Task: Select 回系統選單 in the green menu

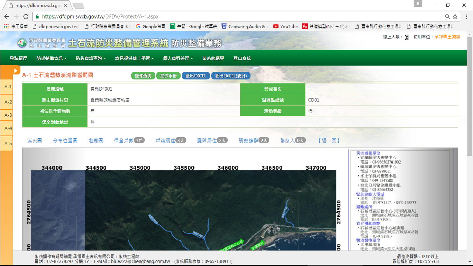Action: point(213,58)
